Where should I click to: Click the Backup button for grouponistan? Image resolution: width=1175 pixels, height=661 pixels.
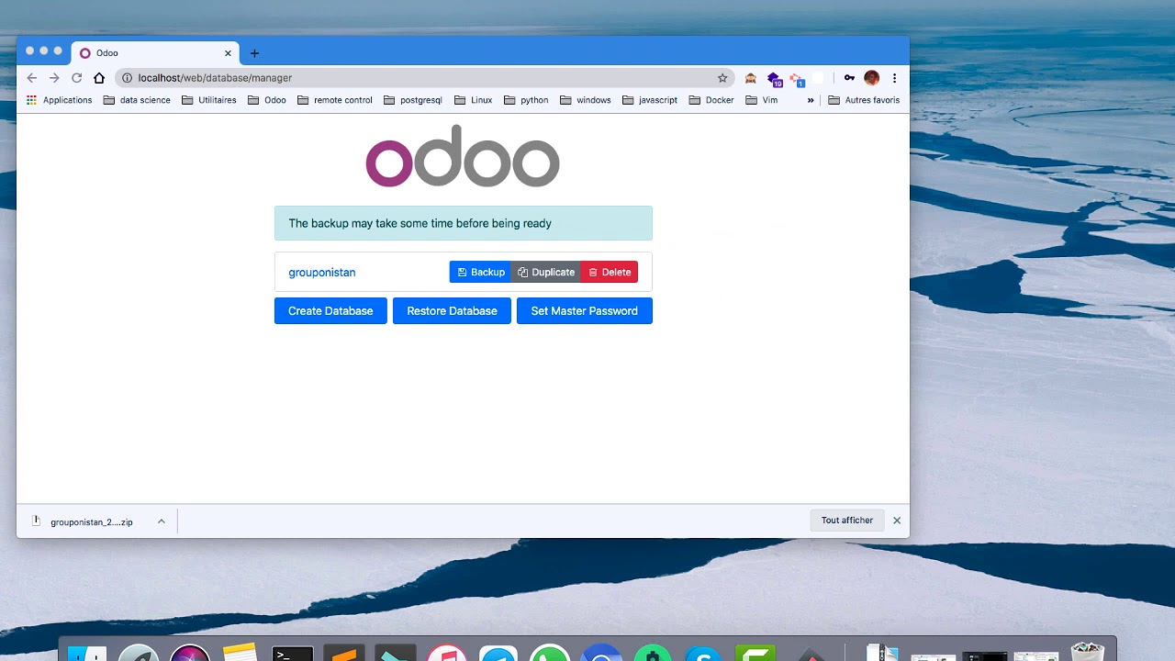point(480,272)
